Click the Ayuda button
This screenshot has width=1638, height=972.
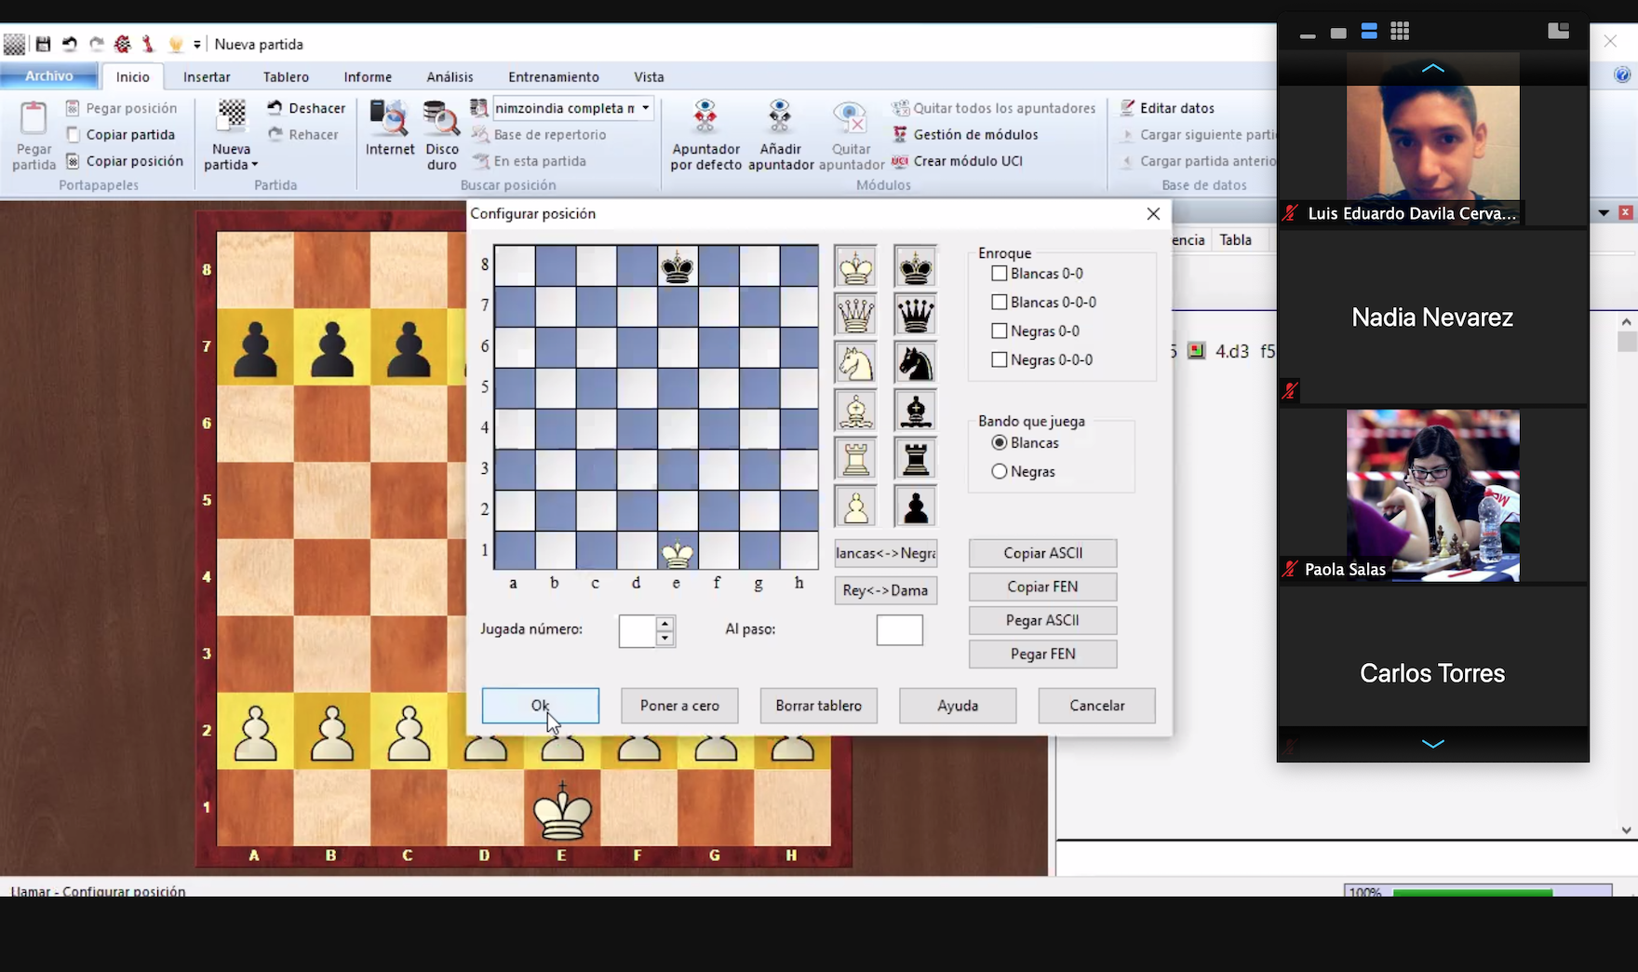pos(958,706)
